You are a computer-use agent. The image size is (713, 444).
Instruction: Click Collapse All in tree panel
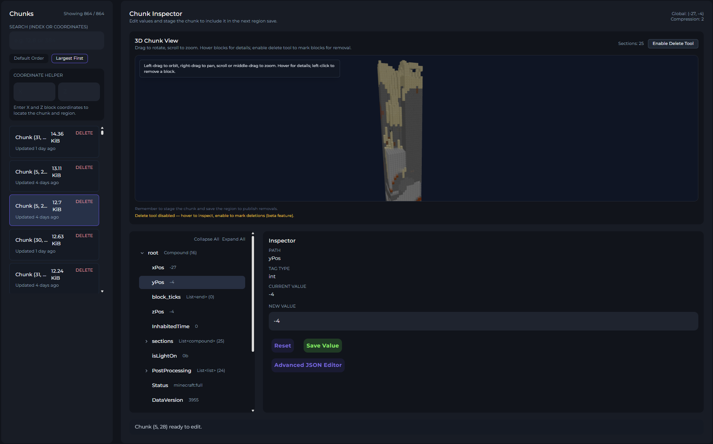[x=206, y=239]
